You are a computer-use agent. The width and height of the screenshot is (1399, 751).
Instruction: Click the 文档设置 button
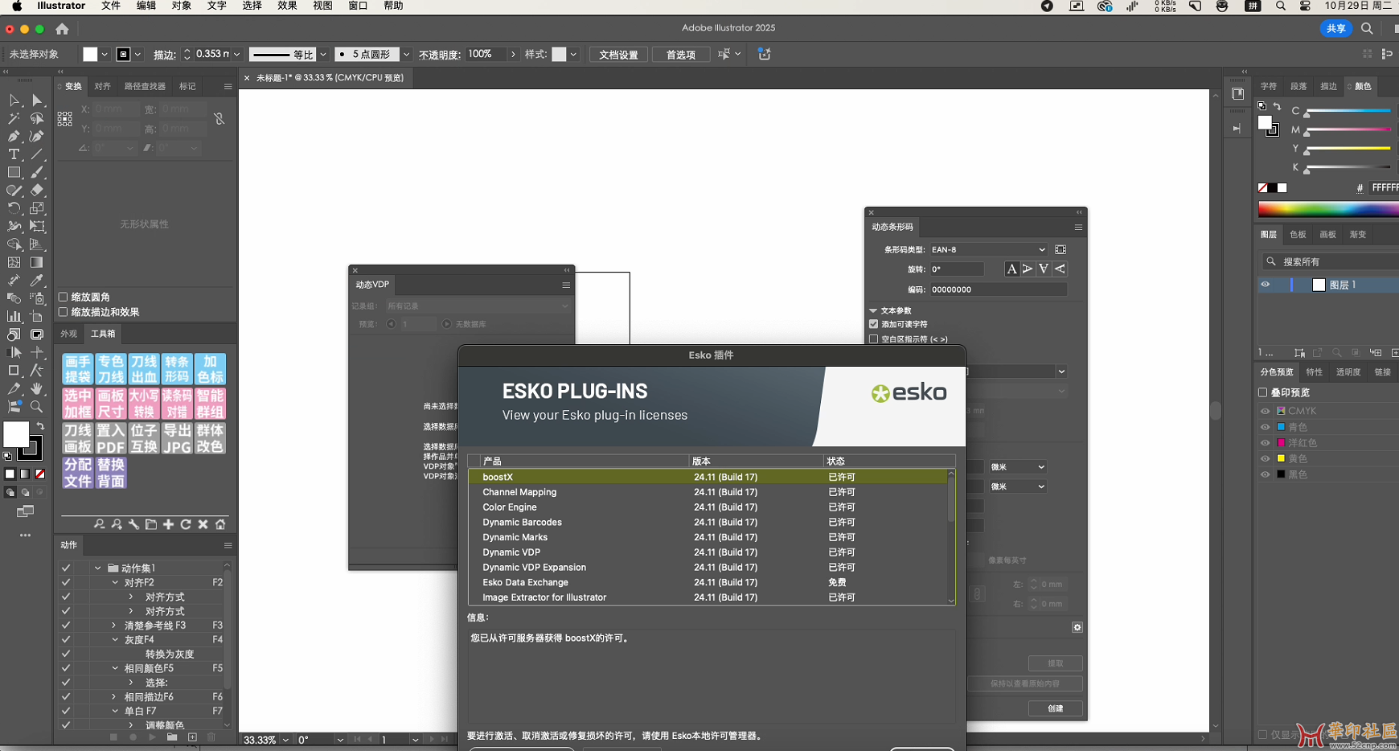(x=619, y=55)
